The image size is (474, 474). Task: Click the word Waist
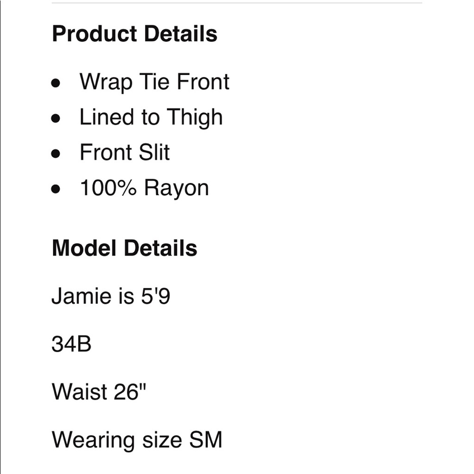pyautogui.click(x=80, y=392)
